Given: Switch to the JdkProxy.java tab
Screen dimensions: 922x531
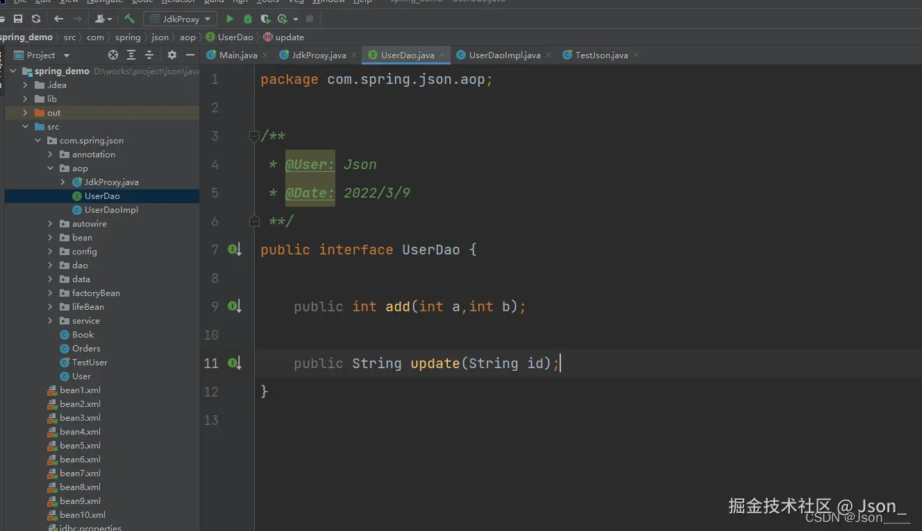Looking at the screenshot, I should [319, 55].
